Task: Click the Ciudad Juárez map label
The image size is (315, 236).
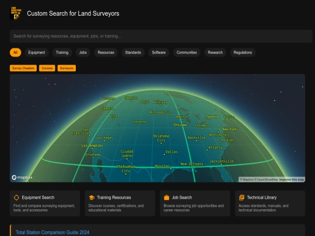Action: pos(127,153)
